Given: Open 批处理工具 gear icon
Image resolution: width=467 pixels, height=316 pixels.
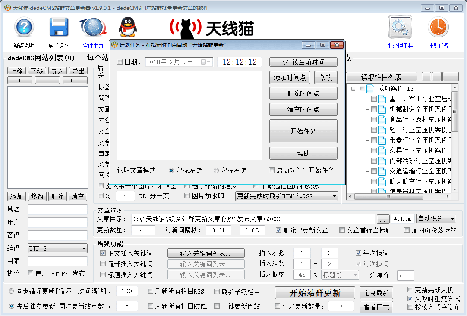Looking at the screenshot, I should pyautogui.click(x=400, y=27).
